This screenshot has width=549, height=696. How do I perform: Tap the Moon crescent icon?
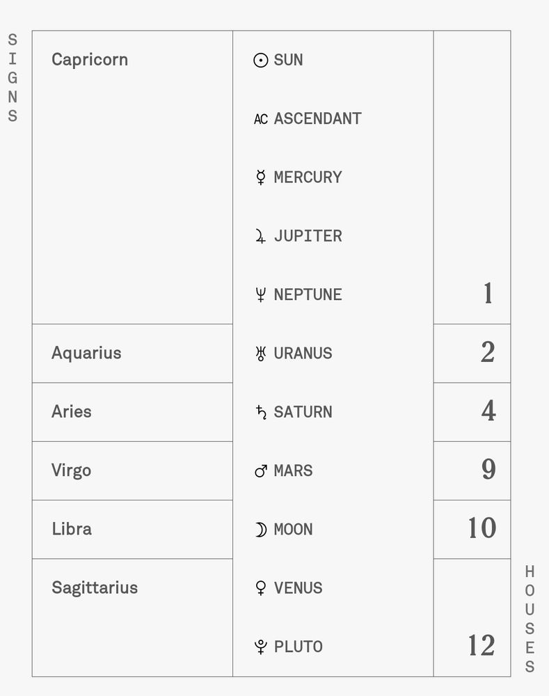point(261,529)
